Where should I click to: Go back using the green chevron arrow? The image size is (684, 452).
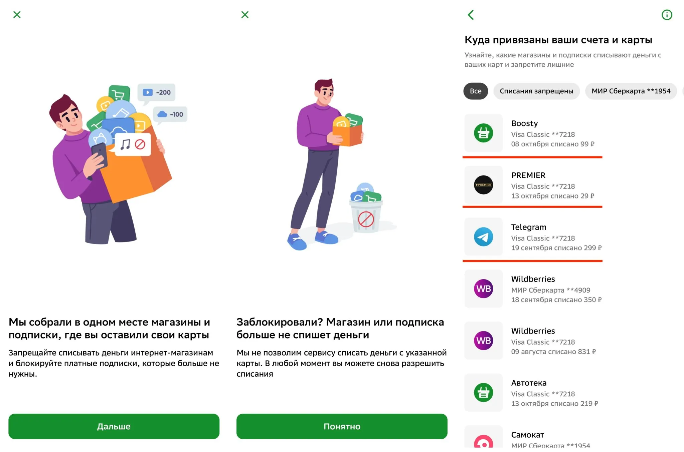(x=471, y=15)
